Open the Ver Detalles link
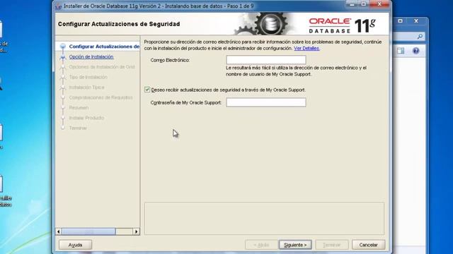 tap(306, 48)
